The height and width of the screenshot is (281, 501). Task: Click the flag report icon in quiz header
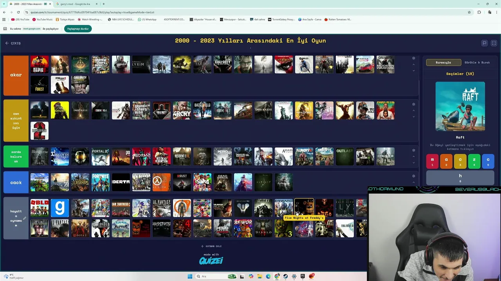point(485,43)
